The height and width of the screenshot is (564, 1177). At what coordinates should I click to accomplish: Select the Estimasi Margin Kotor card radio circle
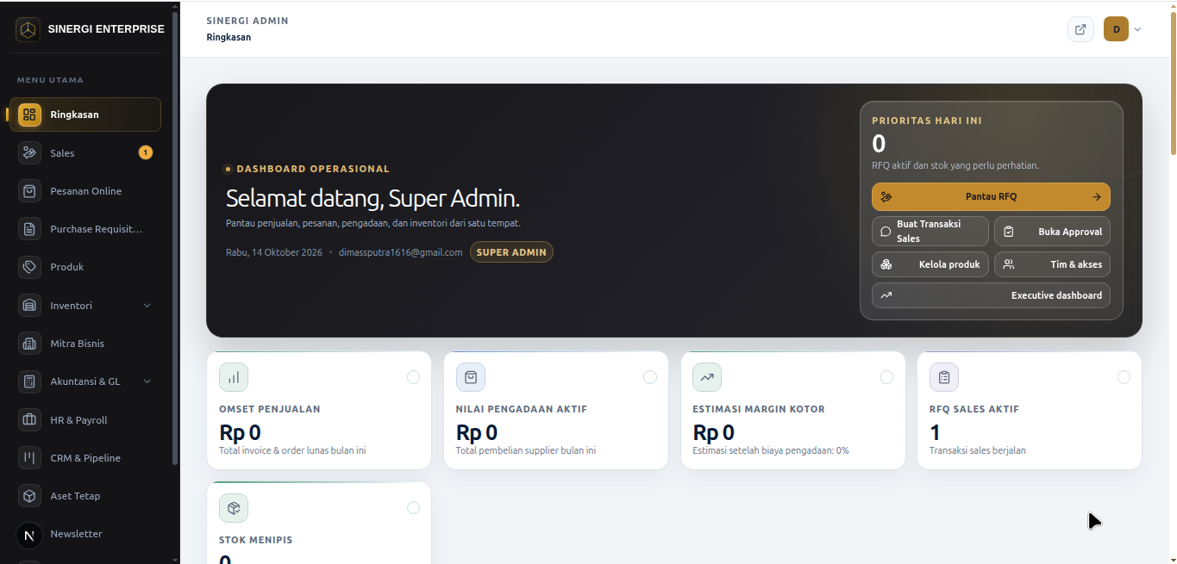[886, 377]
